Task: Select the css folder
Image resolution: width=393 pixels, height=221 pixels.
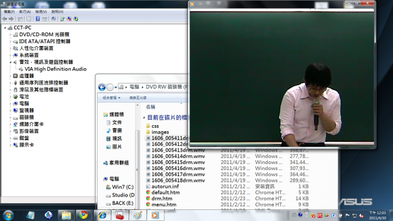Action: tap(155, 126)
